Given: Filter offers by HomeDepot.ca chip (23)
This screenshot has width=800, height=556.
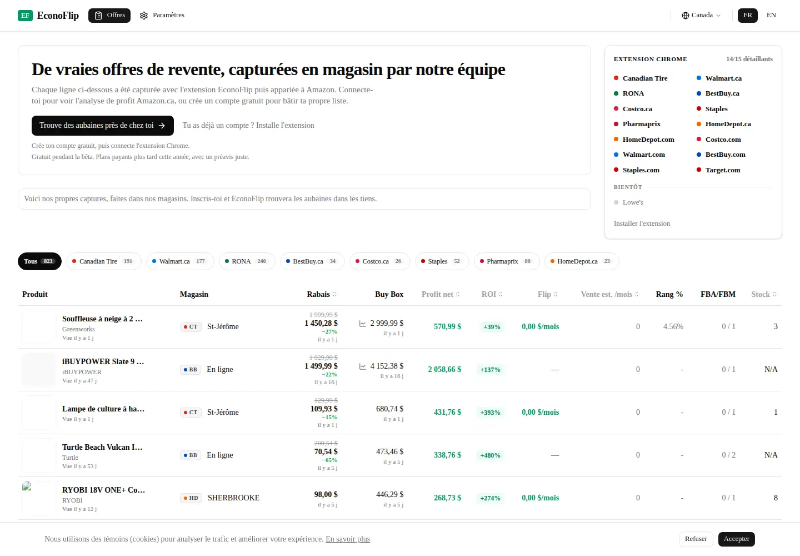Looking at the screenshot, I should click(582, 261).
